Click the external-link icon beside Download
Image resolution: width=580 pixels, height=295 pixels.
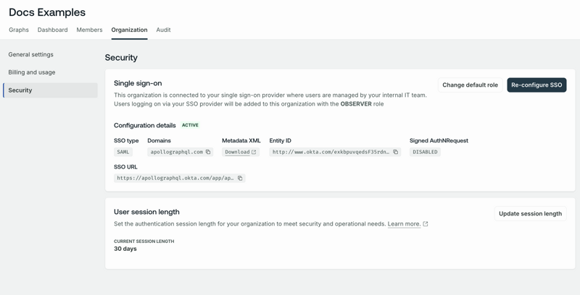pos(254,152)
